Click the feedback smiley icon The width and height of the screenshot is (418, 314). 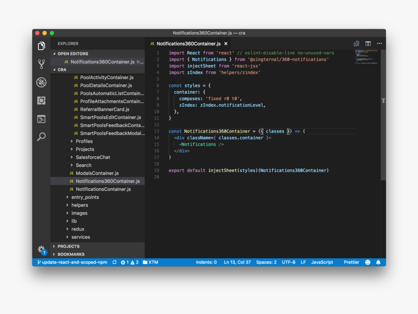tap(367, 263)
